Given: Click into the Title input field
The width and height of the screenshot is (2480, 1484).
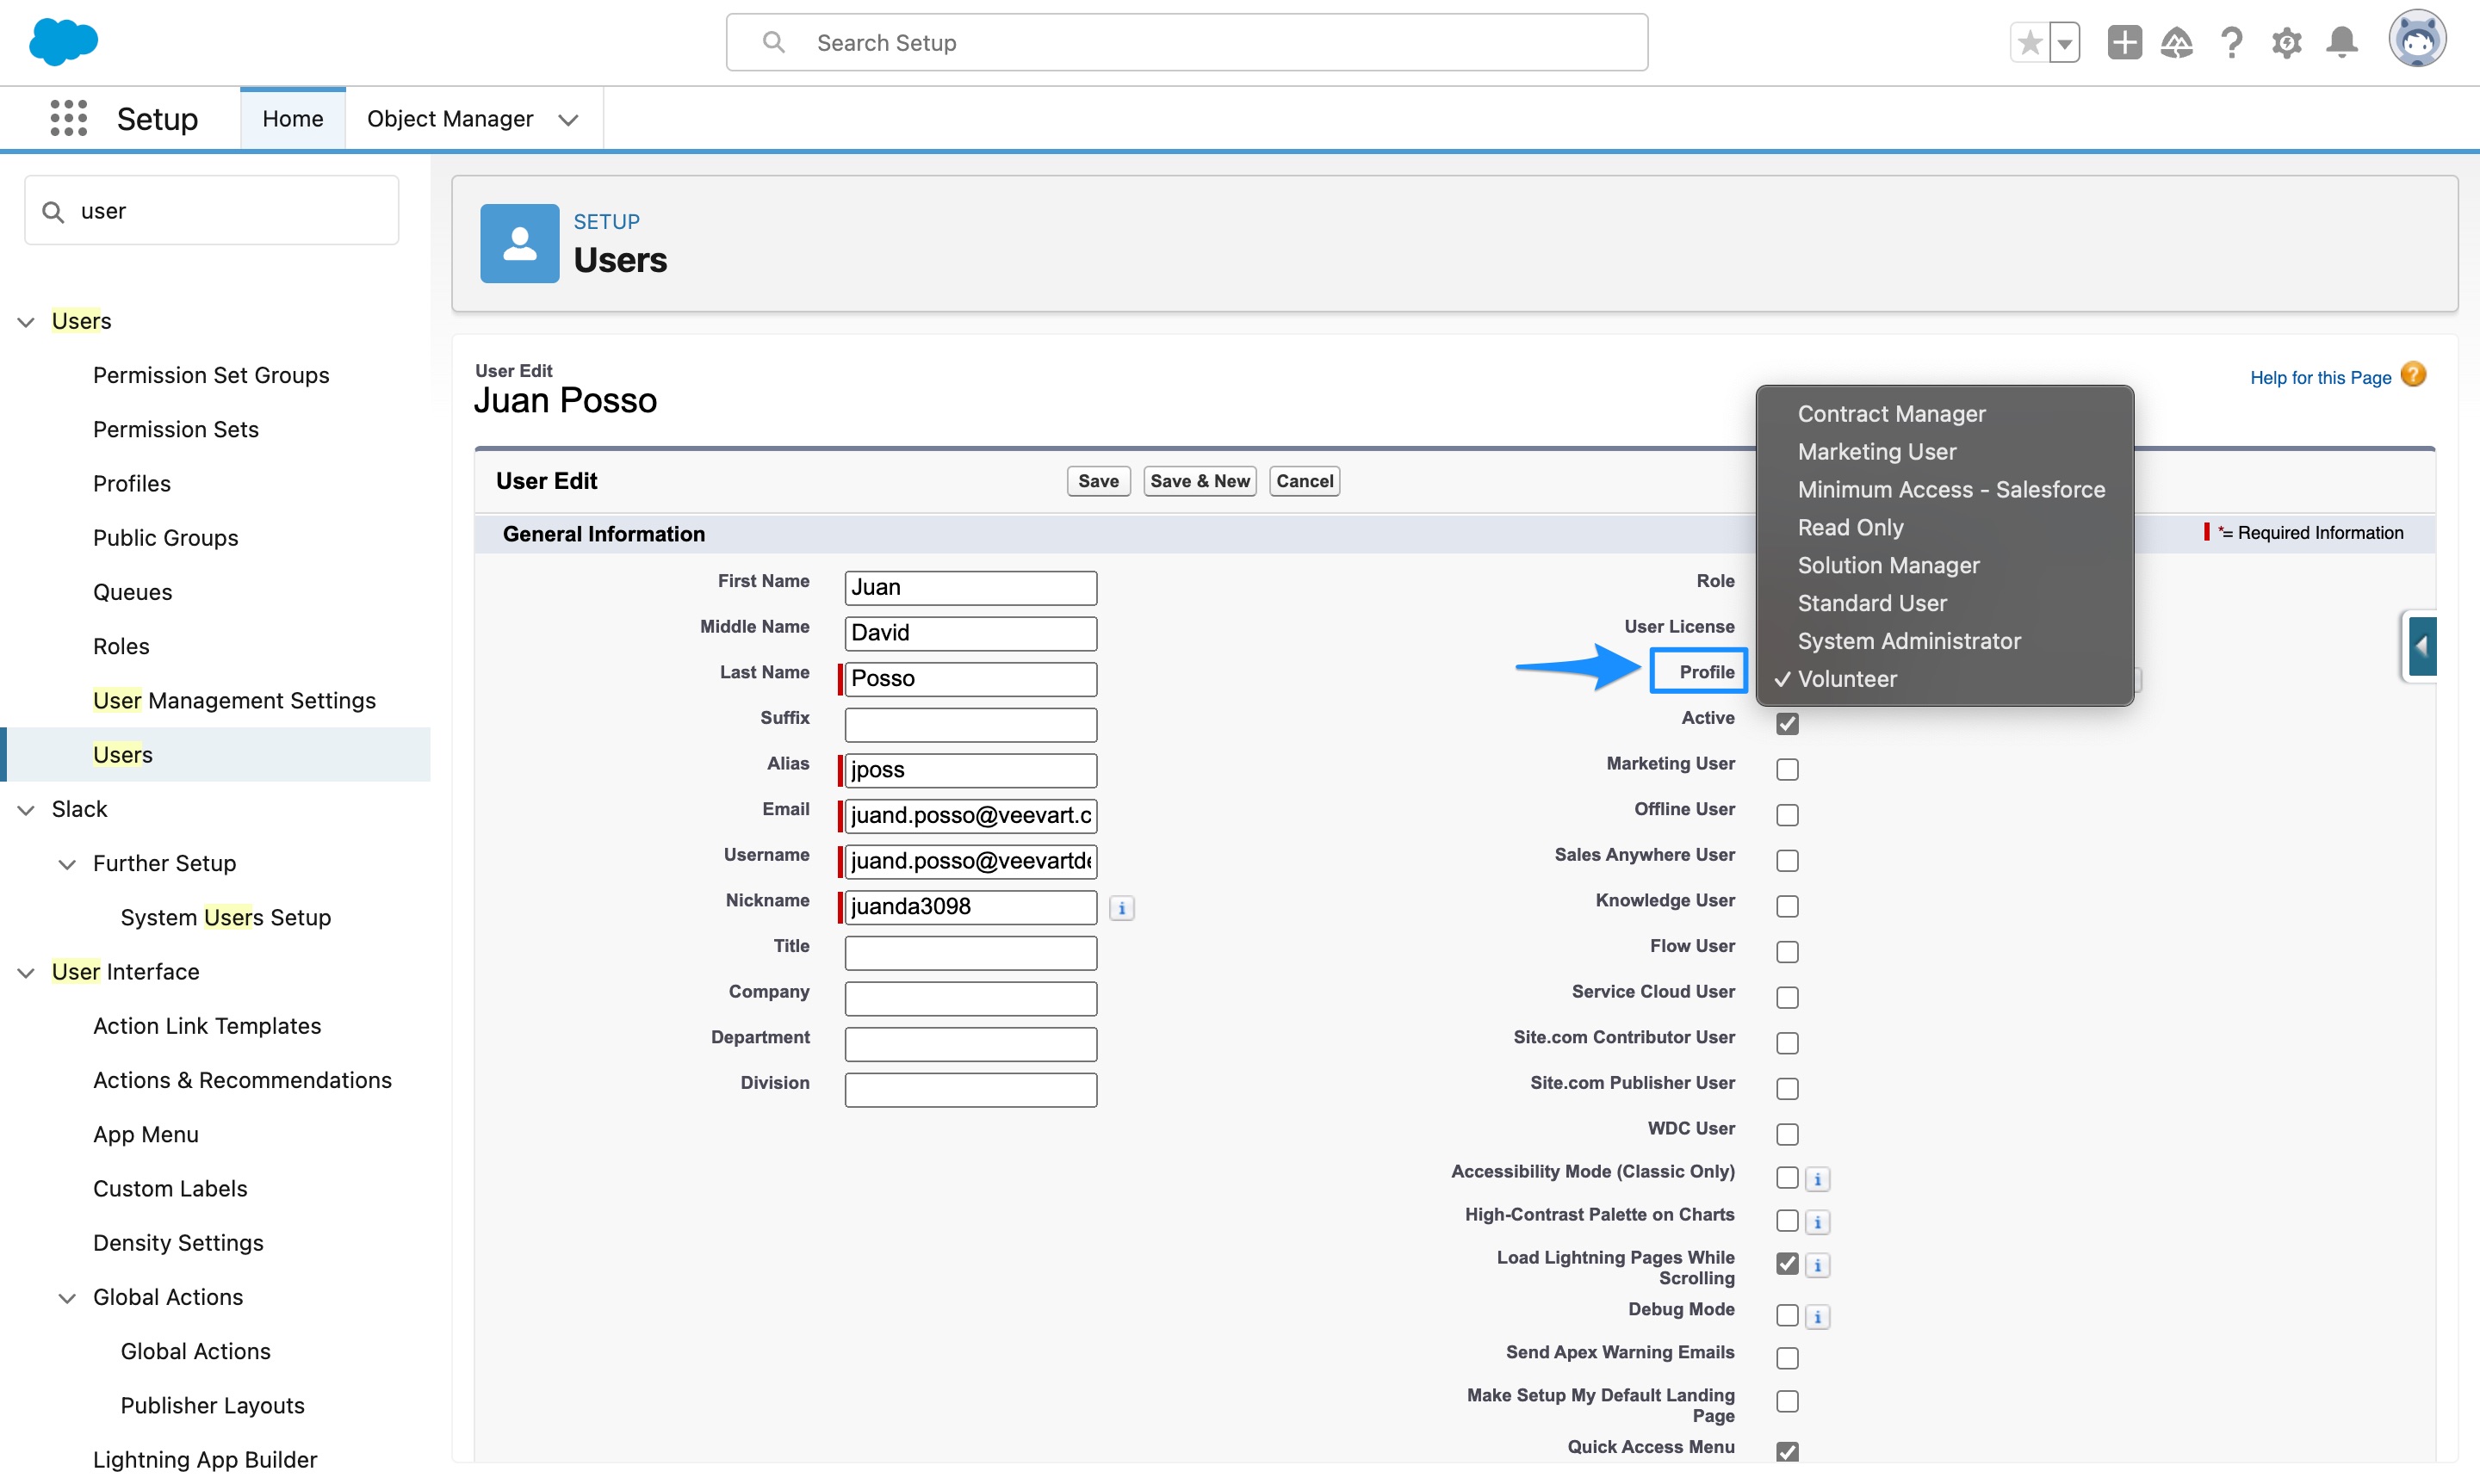Looking at the screenshot, I should 970,952.
